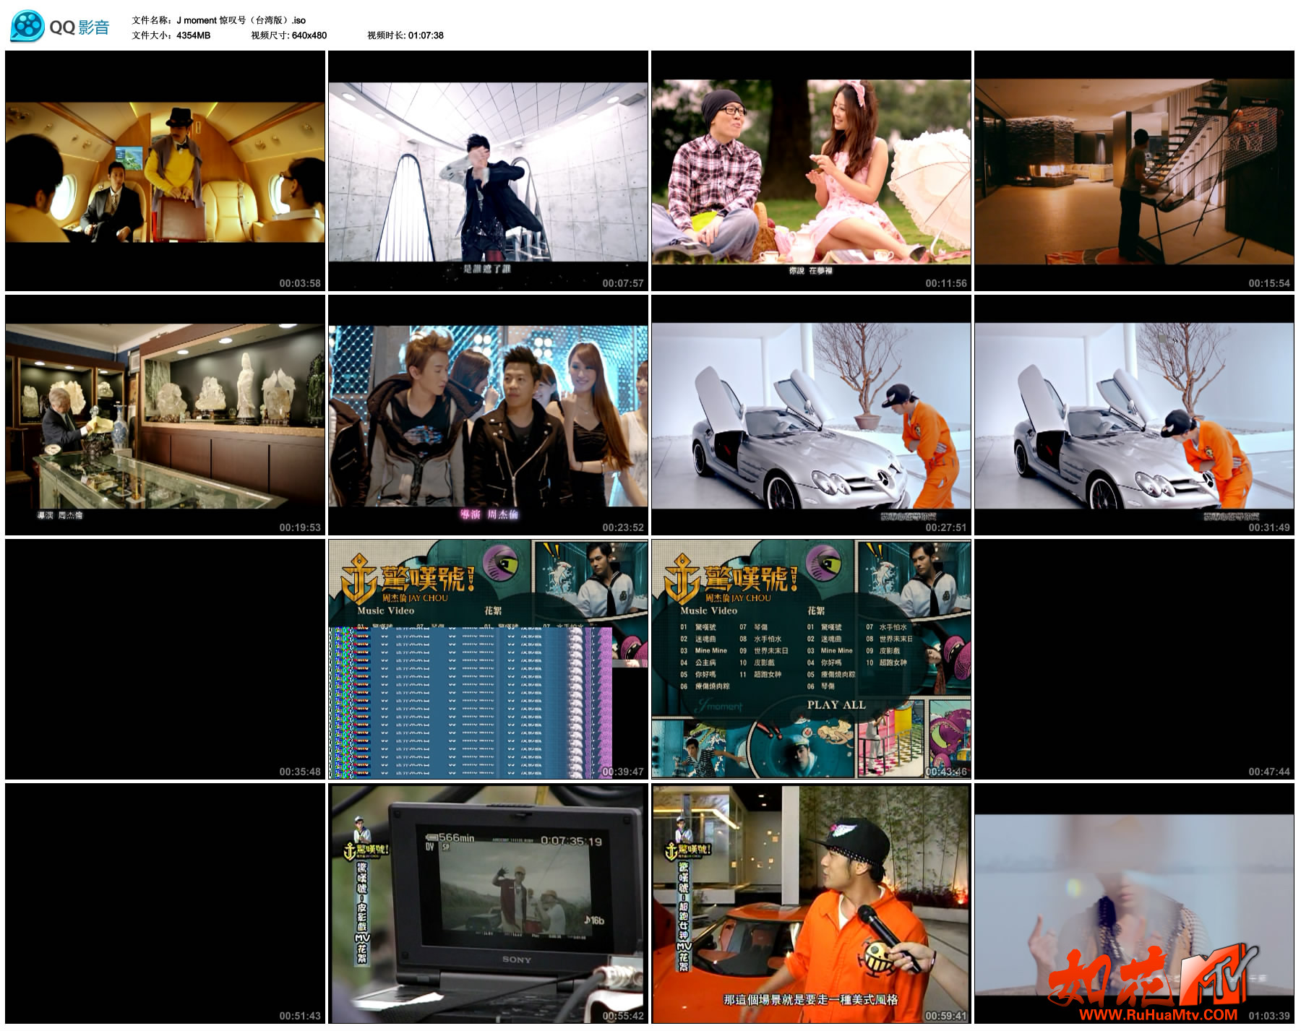
Task: Open the club group thumbnail at 00:23:52
Action: click(x=488, y=415)
